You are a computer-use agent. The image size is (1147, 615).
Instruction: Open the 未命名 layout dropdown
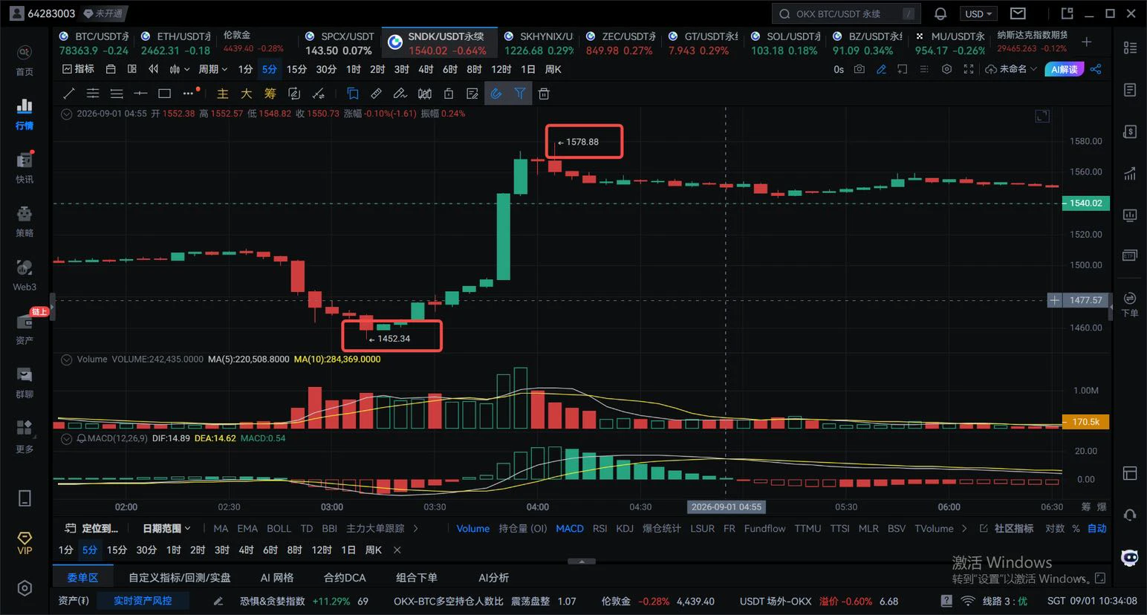1011,69
